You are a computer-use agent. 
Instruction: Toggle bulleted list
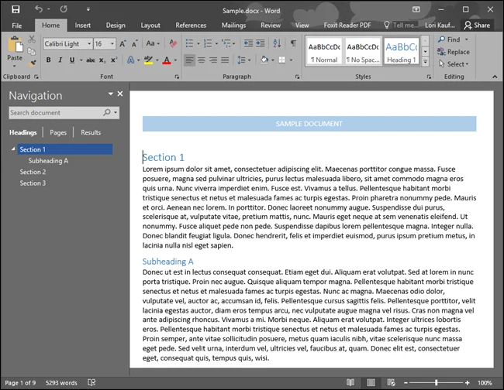[189, 43]
